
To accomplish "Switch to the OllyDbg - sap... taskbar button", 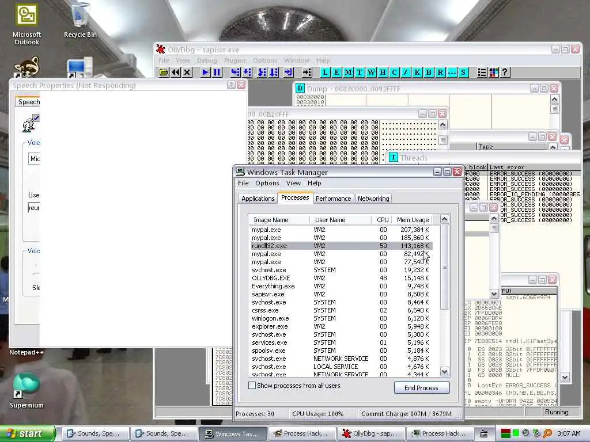I will pyautogui.click(x=371, y=434).
